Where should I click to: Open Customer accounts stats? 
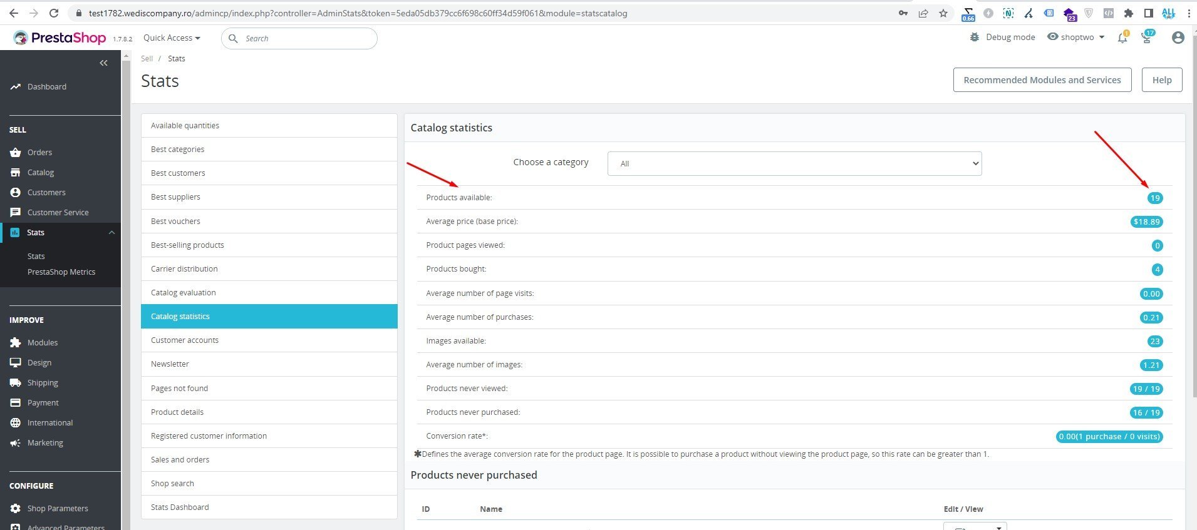click(269, 340)
